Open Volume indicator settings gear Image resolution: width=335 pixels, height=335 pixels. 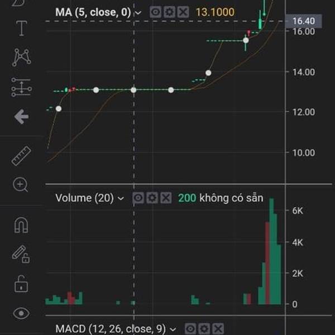tap(152, 198)
